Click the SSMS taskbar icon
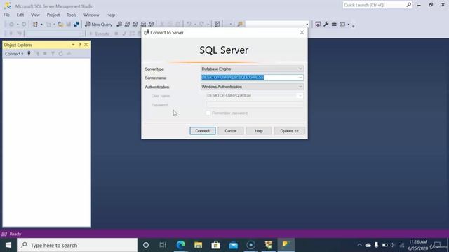Image resolution: width=449 pixels, height=252 pixels. pyautogui.click(x=286, y=245)
